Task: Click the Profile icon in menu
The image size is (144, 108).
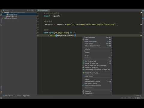Action: pyautogui.click(x=83, y=67)
